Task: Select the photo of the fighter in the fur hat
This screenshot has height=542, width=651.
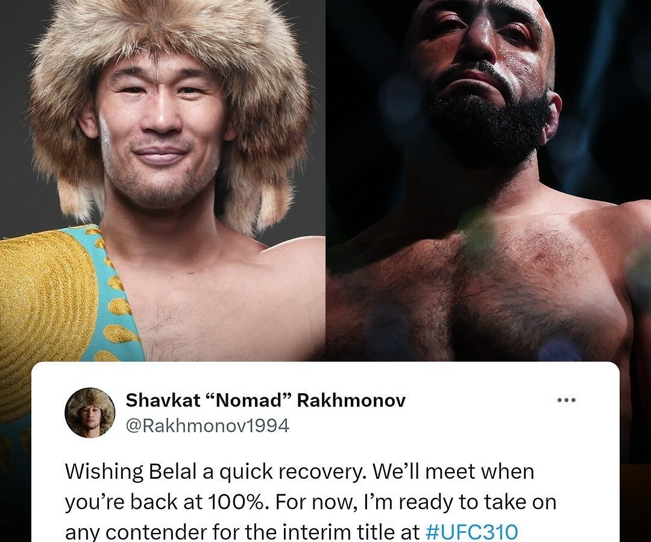Action: pos(162,181)
